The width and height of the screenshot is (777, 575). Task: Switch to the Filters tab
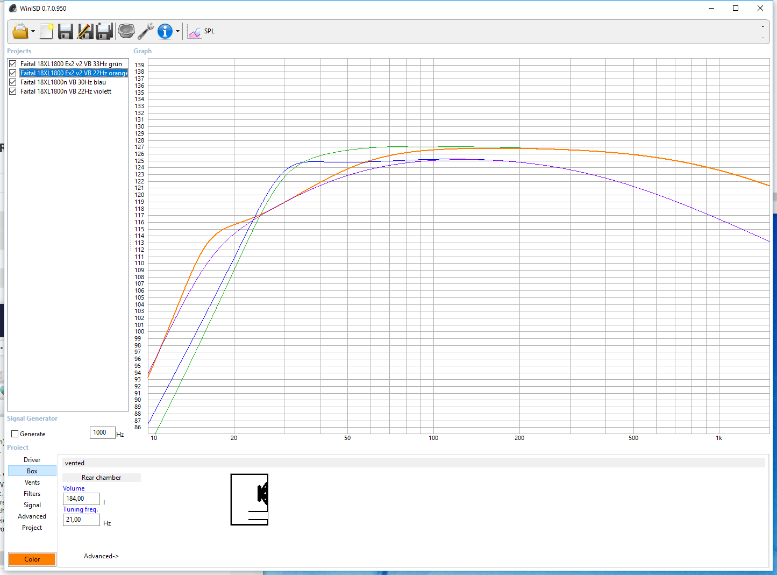32,494
